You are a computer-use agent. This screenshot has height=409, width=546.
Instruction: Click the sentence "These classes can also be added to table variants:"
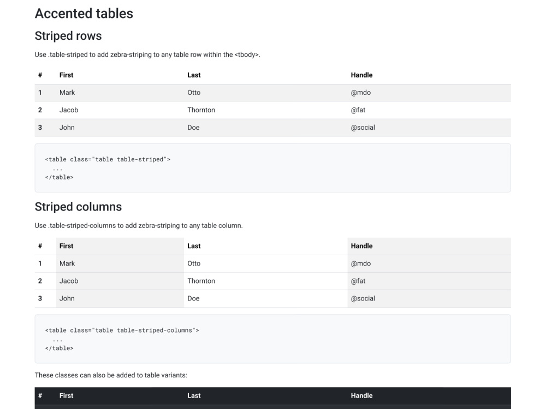point(111,375)
